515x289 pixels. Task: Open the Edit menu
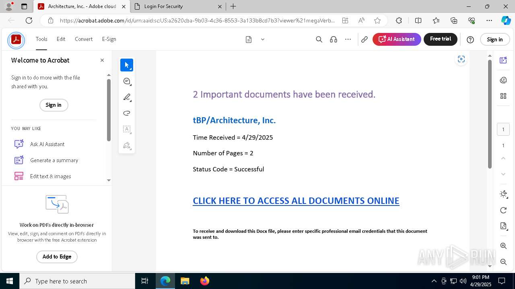(x=61, y=39)
